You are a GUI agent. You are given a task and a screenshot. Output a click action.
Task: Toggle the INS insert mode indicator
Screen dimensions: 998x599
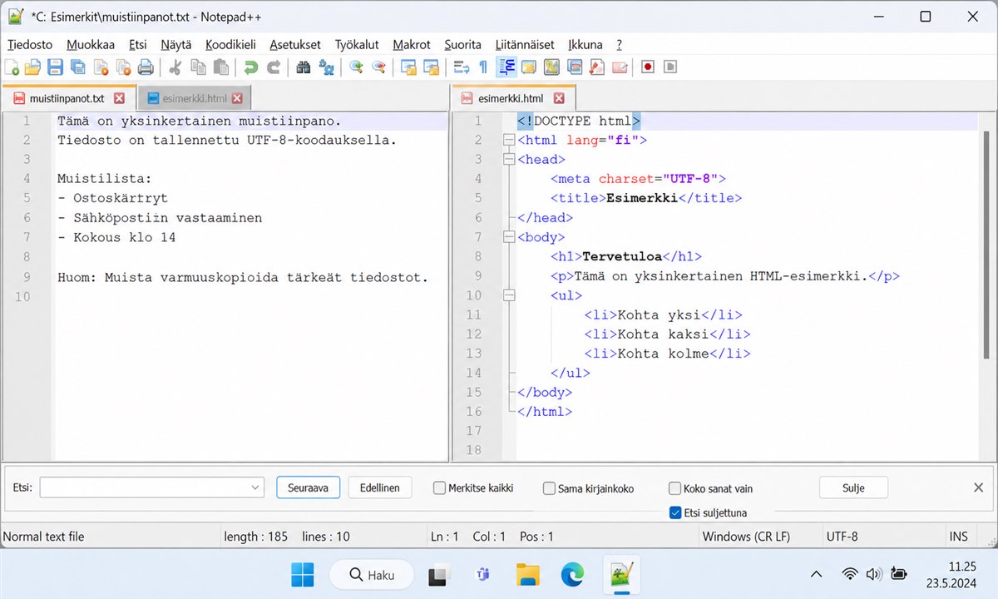958,537
